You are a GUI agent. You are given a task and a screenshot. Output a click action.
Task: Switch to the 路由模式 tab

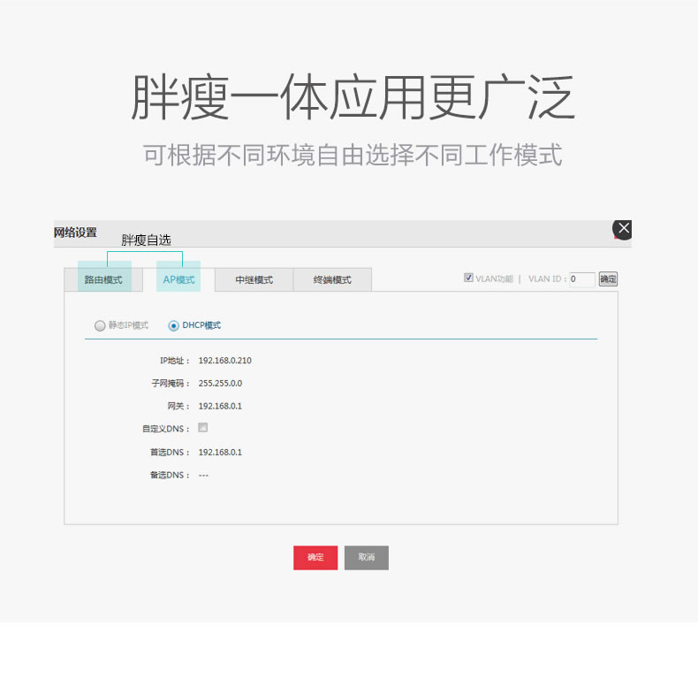[x=103, y=279]
